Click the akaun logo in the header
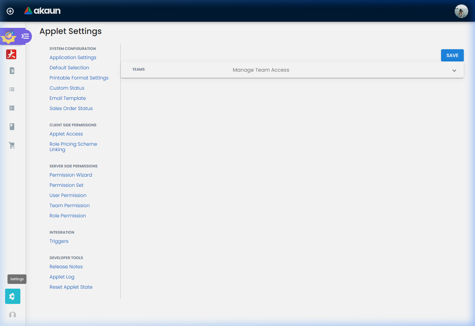Image resolution: width=475 pixels, height=326 pixels. pos(42,11)
